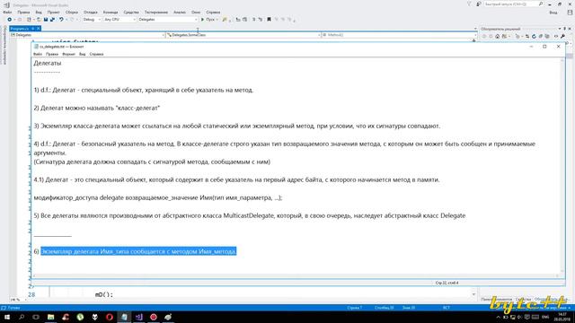This screenshot has width=575, height=323.
Task: Click the taskbar search icon
Action: point(22,317)
